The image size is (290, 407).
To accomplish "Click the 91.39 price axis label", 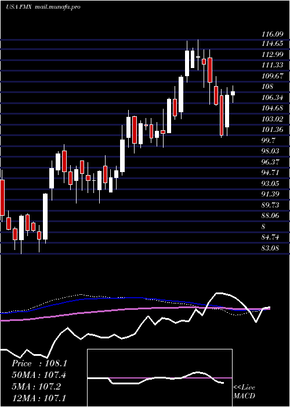I will click(270, 194).
